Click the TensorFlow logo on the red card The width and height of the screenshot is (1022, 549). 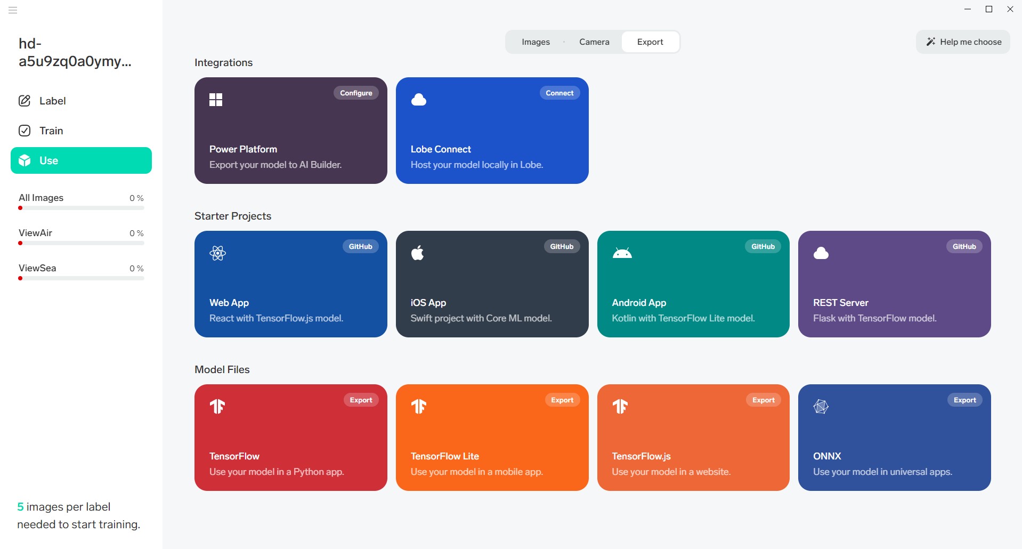point(217,407)
